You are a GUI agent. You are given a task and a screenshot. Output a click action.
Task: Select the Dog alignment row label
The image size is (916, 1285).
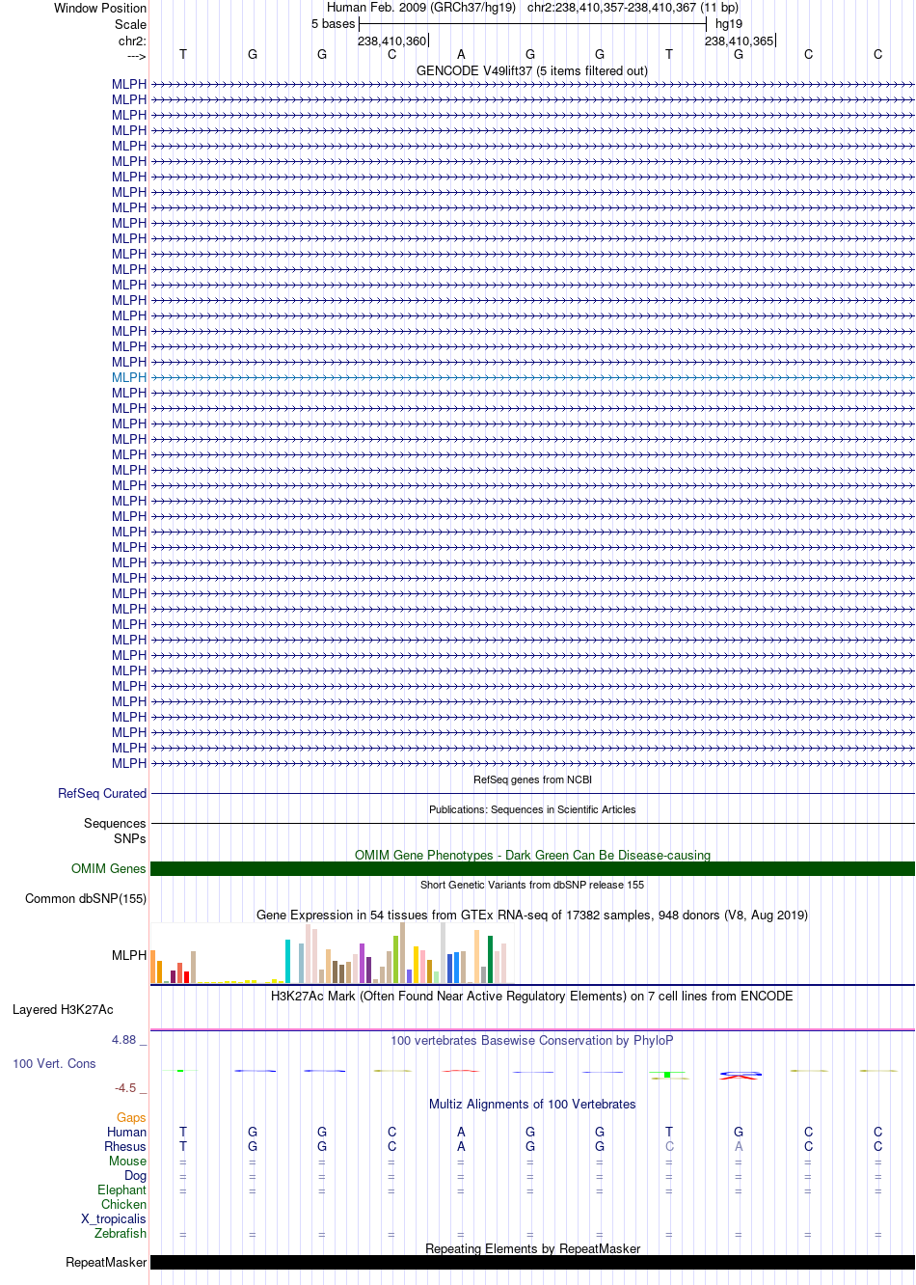coord(135,1176)
